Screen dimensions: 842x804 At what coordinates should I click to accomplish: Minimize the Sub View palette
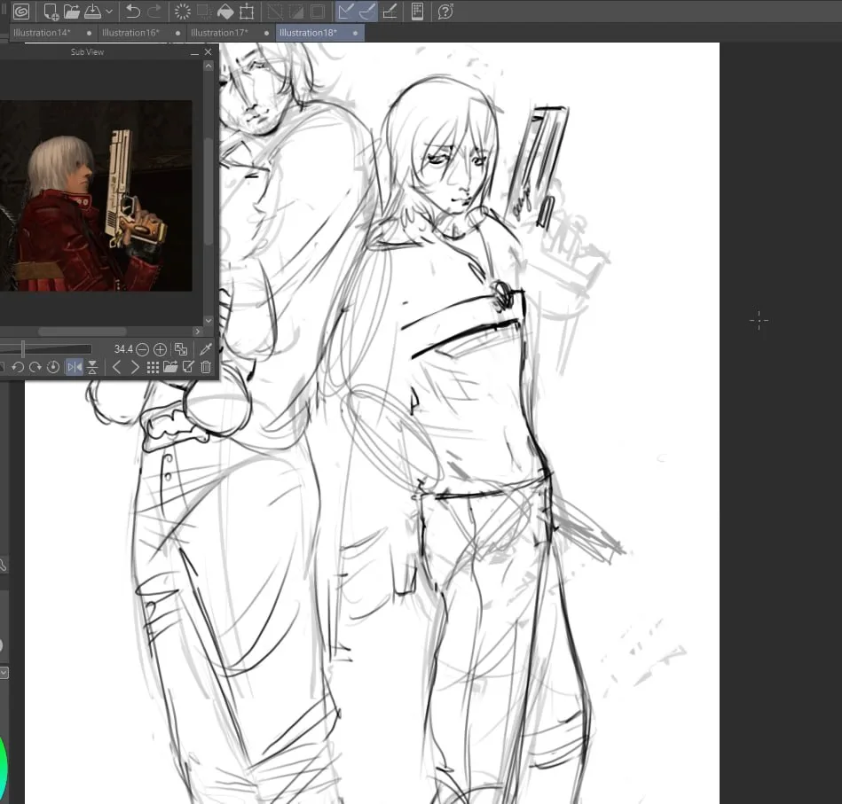pos(194,52)
